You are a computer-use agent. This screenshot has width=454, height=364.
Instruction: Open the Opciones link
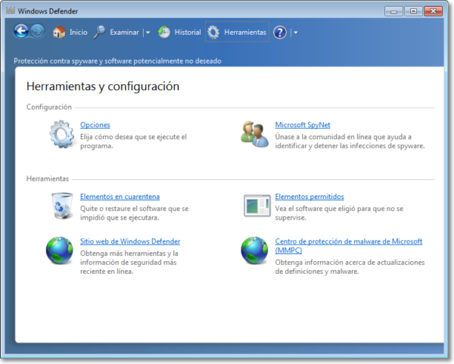(x=95, y=125)
